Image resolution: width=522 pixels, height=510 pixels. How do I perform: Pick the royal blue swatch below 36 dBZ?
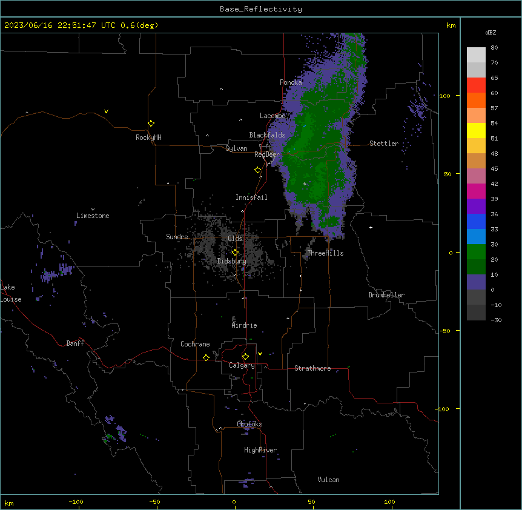476,221
